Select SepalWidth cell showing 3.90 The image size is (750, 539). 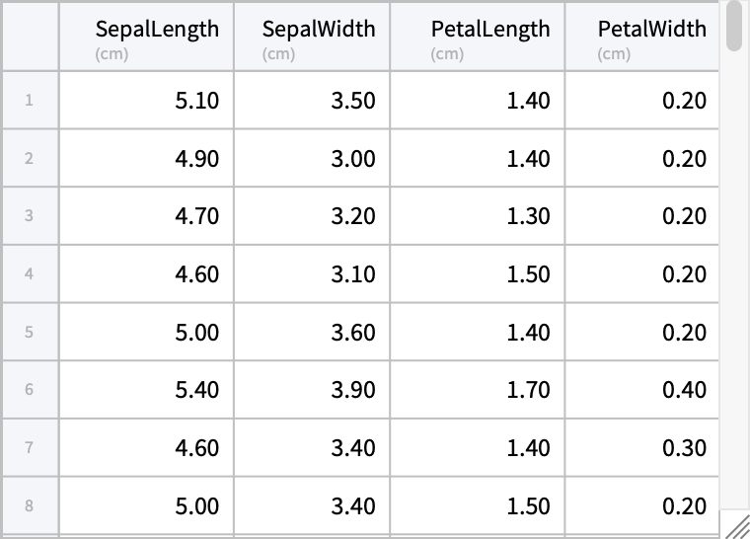pos(312,390)
